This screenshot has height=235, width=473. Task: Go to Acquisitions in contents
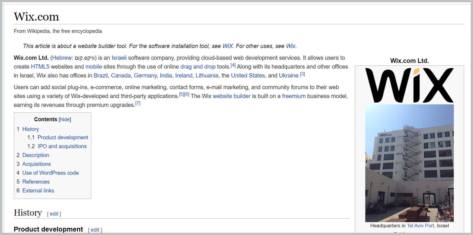click(36, 164)
